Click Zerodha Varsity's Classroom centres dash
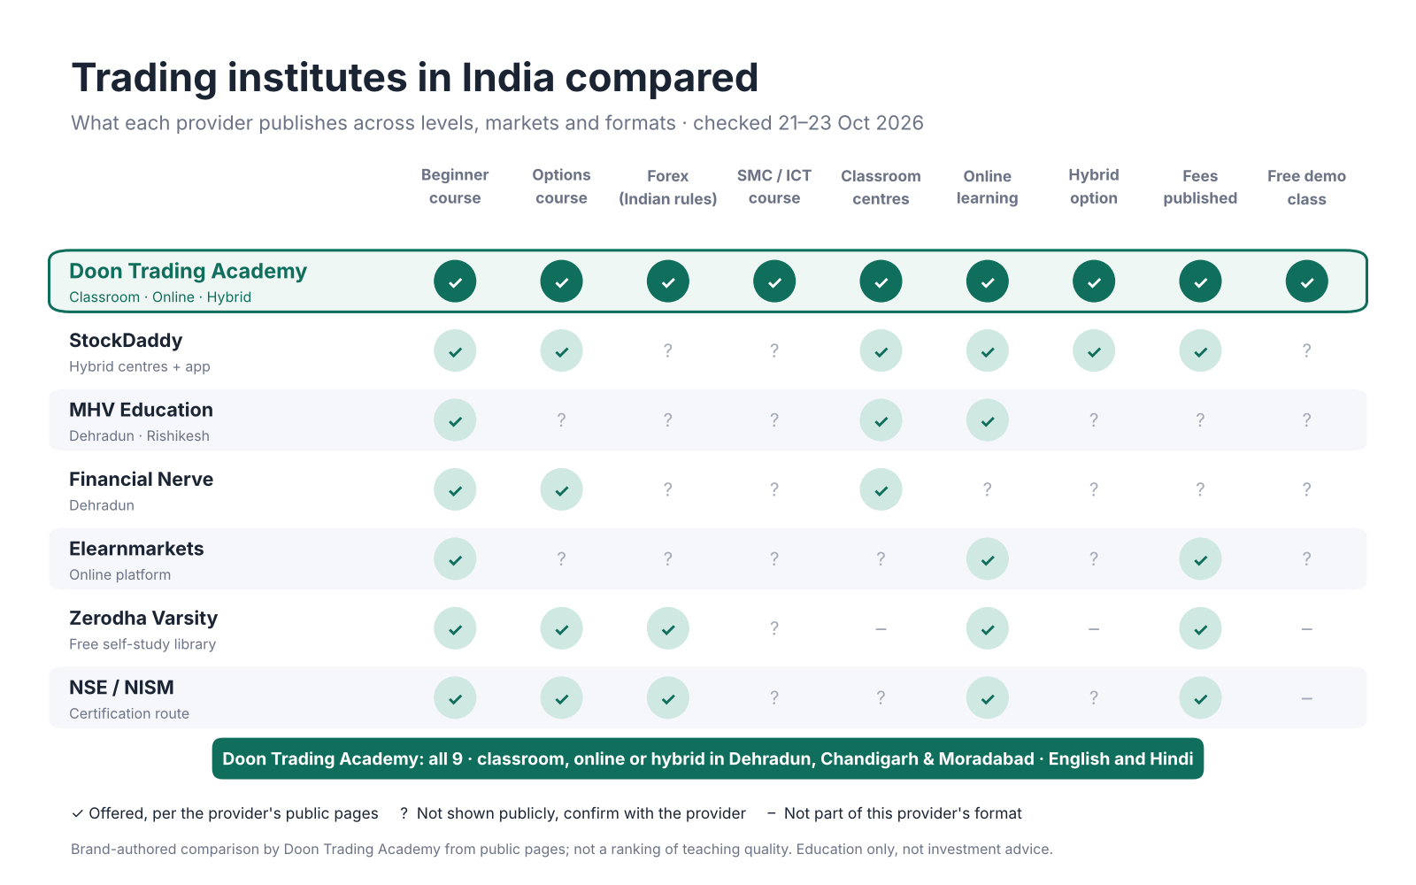 881,628
